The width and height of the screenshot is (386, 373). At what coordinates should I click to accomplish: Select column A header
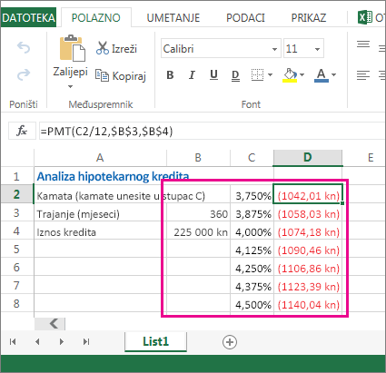[x=100, y=158]
